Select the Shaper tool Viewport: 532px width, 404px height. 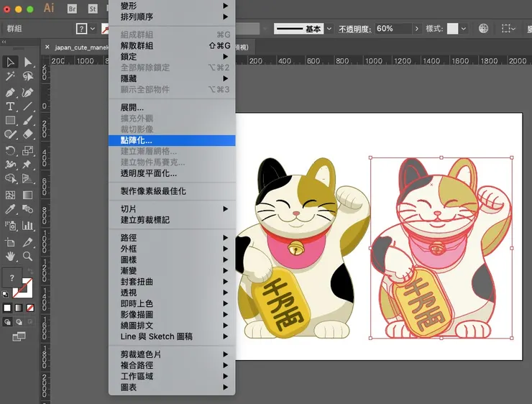coord(10,134)
